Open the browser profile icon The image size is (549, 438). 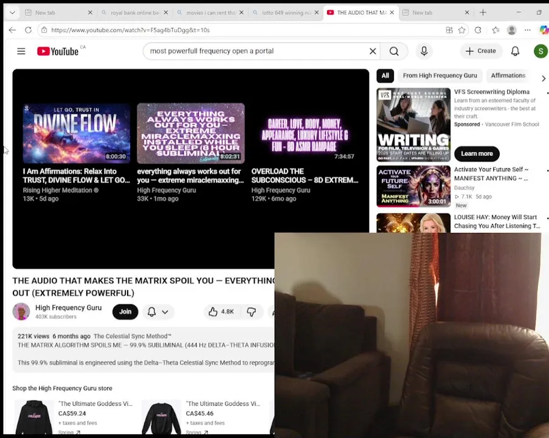[511, 30]
